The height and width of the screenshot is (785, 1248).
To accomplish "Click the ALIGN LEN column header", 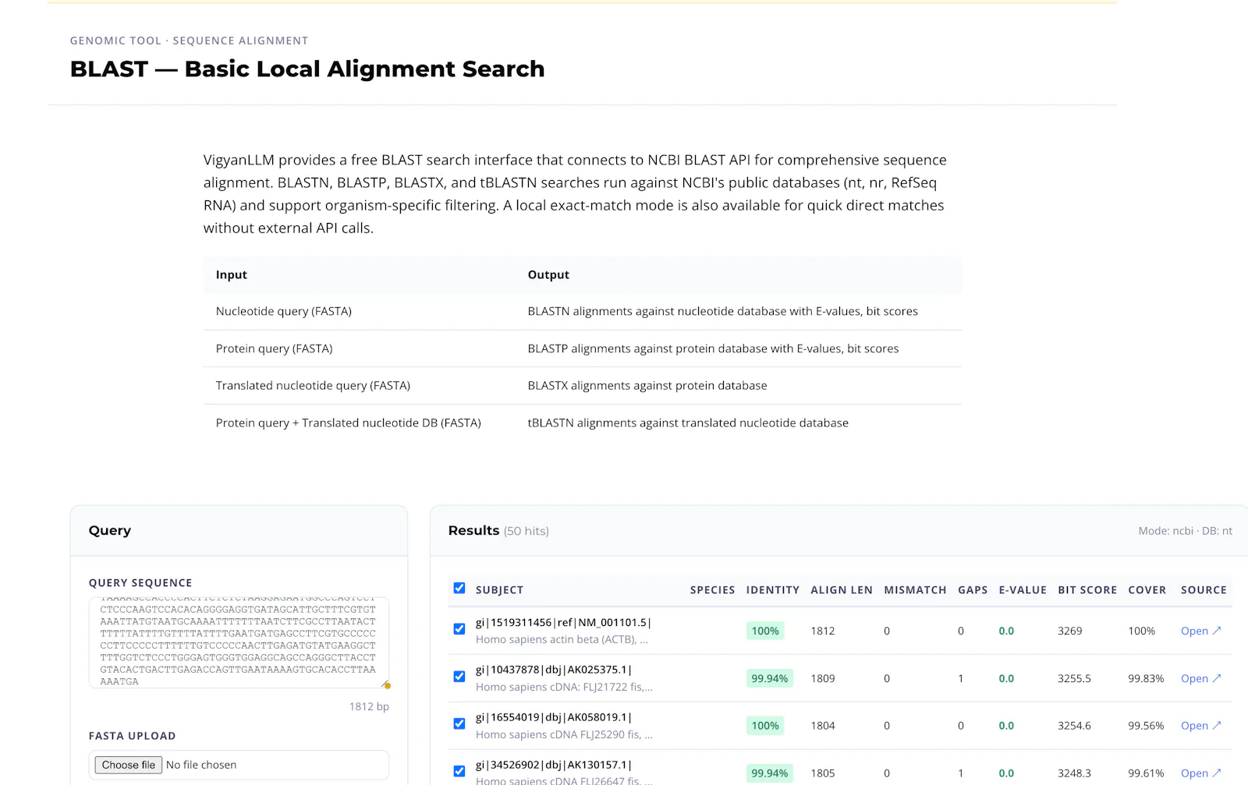I will (842, 590).
